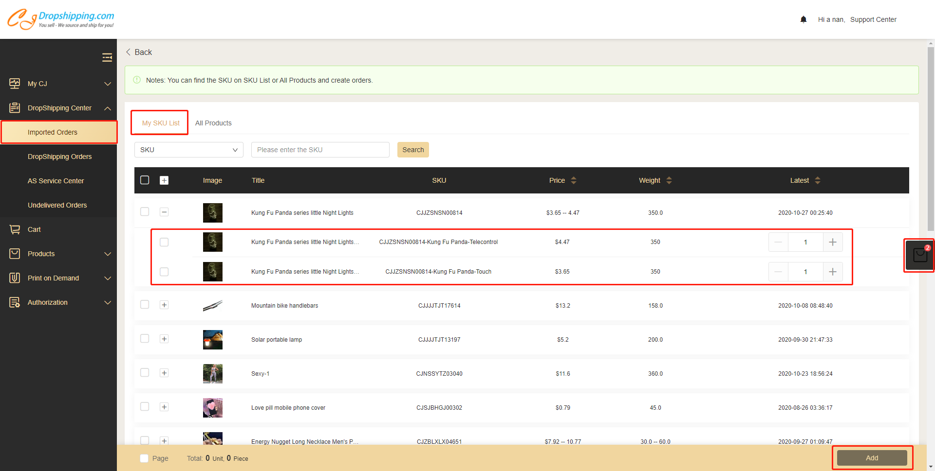The width and height of the screenshot is (935, 471).
Task: Sort by Weight using the sort arrows
Action: coord(669,180)
